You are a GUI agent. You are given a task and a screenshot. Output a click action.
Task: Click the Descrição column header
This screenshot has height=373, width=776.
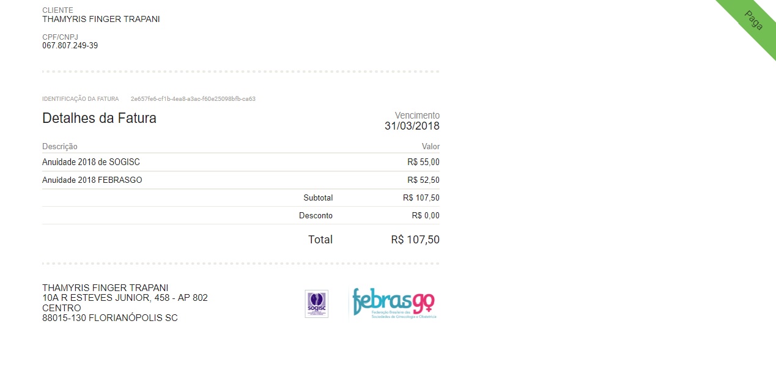[60, 147]
